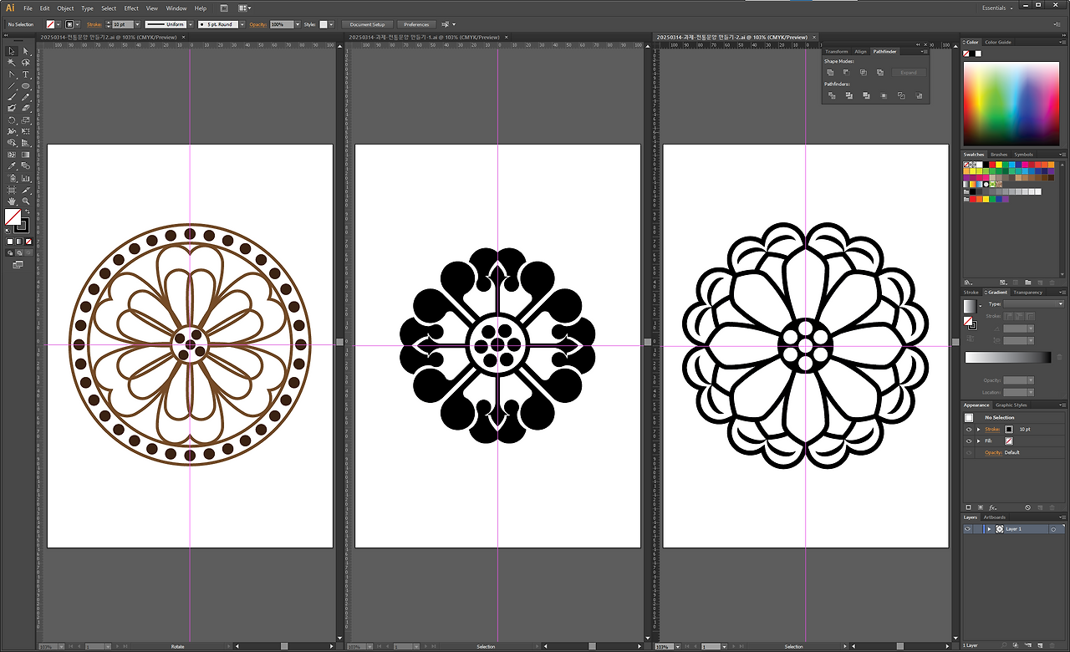Click the Stroke link in control bar
Viewport: 1070px width, 652px height.
94,24
